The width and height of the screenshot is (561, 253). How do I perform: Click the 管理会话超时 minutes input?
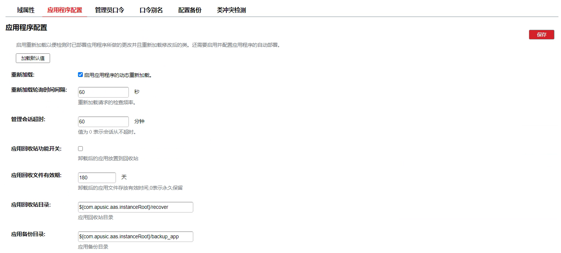[103, 122]
